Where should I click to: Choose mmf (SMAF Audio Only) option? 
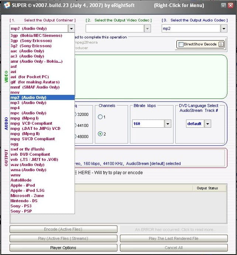(x=42, y=87)
